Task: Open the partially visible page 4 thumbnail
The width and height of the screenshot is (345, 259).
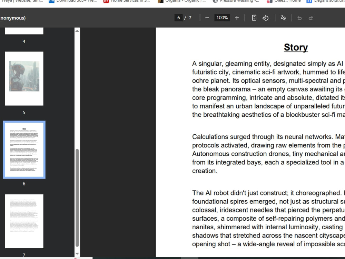Action: (x=24, y=31)
